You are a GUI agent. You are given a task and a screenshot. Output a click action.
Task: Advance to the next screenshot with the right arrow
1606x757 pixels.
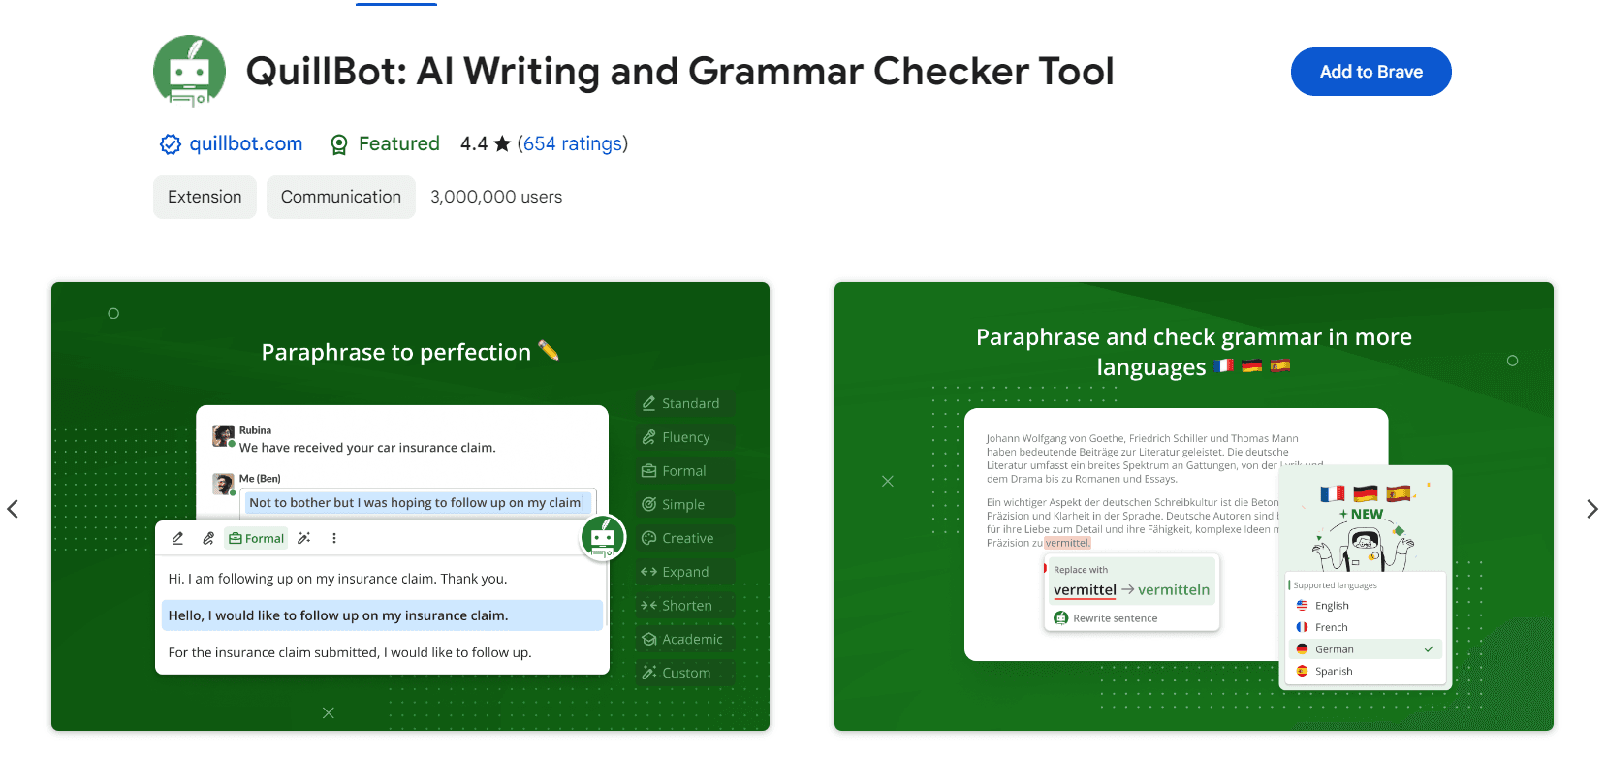[x=1592, y=509]
